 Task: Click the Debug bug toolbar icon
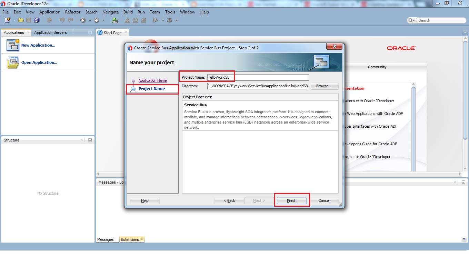click(x=169, y=20)
